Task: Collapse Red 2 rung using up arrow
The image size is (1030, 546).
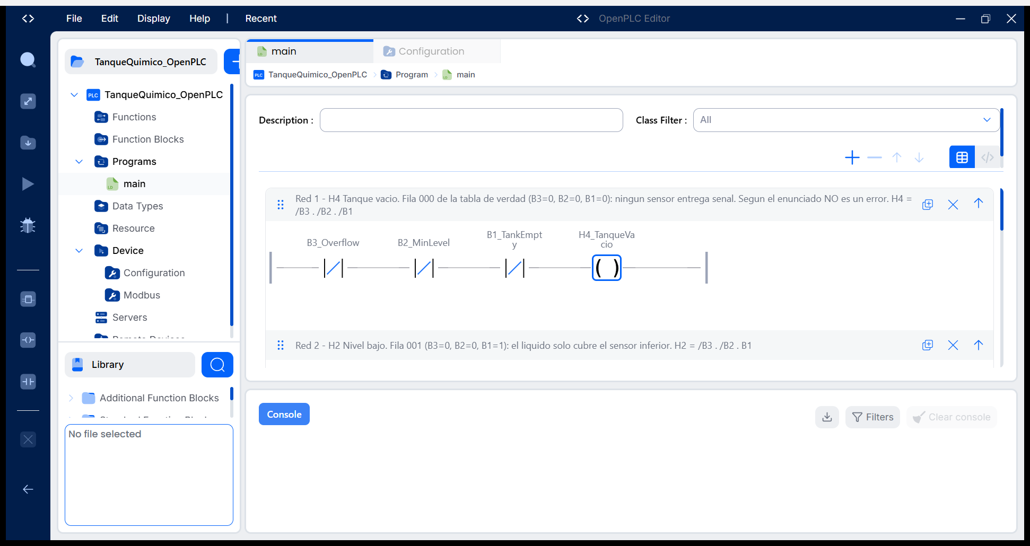Action: click(979, 345)
